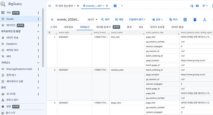Open 데이터 전송 in the sidebar

[x=12, y=38]
